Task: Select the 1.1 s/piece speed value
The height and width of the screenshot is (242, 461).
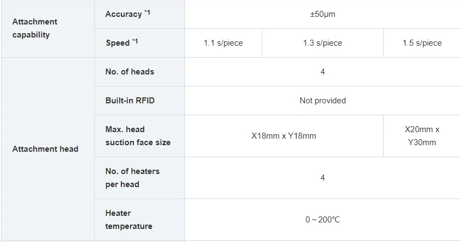Action: coord(223,43)
